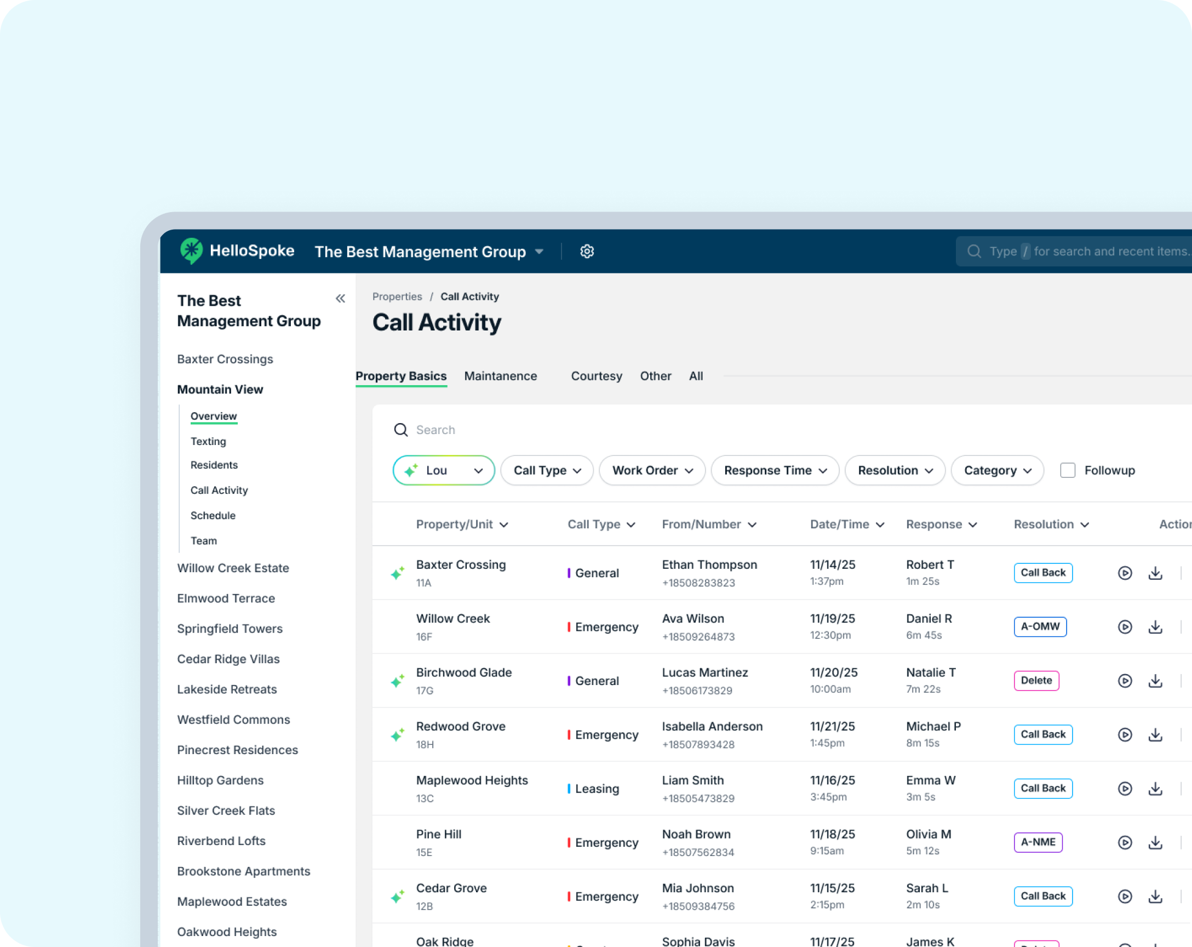Click the call activity Search field
This screenshot has width=1192, height=947.
[x=435, y=430]
